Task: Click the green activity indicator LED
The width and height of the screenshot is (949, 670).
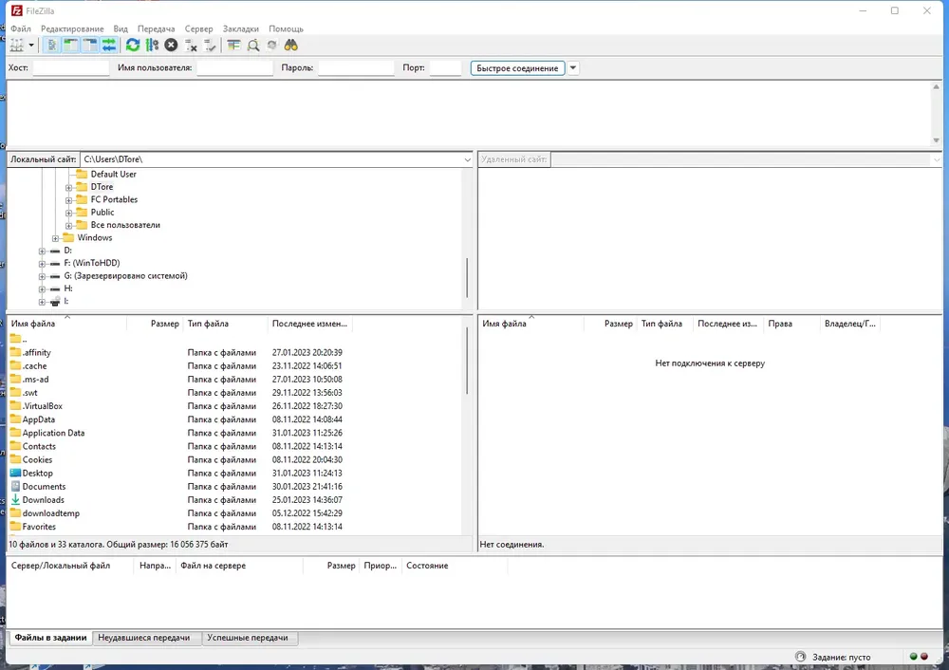Action: pos(913,657)
